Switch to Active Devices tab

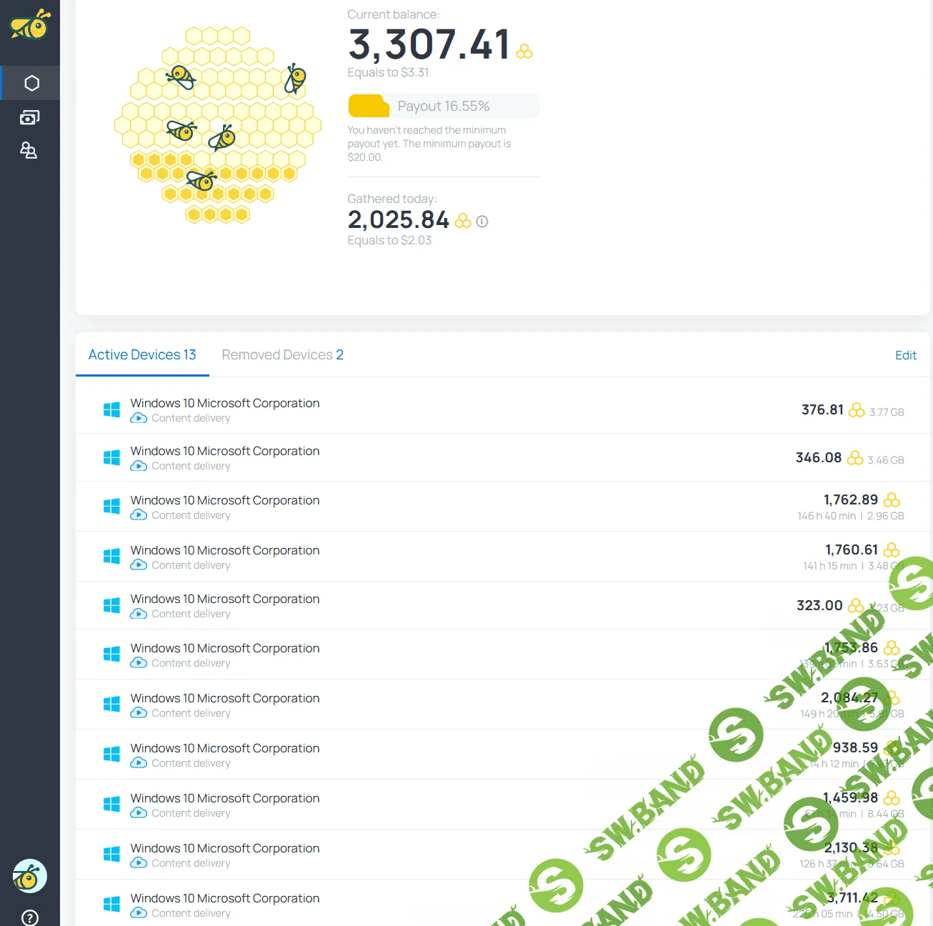tap(142, 354)
